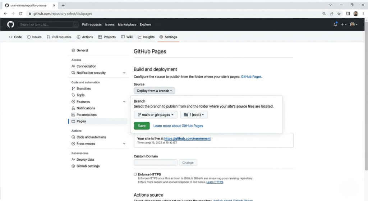Click the browser share icon
The width and height of the screenshot is (368, 201).
pos(332,14)
